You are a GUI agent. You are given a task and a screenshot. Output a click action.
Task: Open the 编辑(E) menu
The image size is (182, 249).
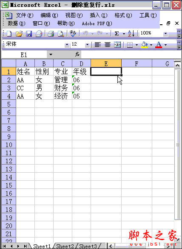coord(49,15)
